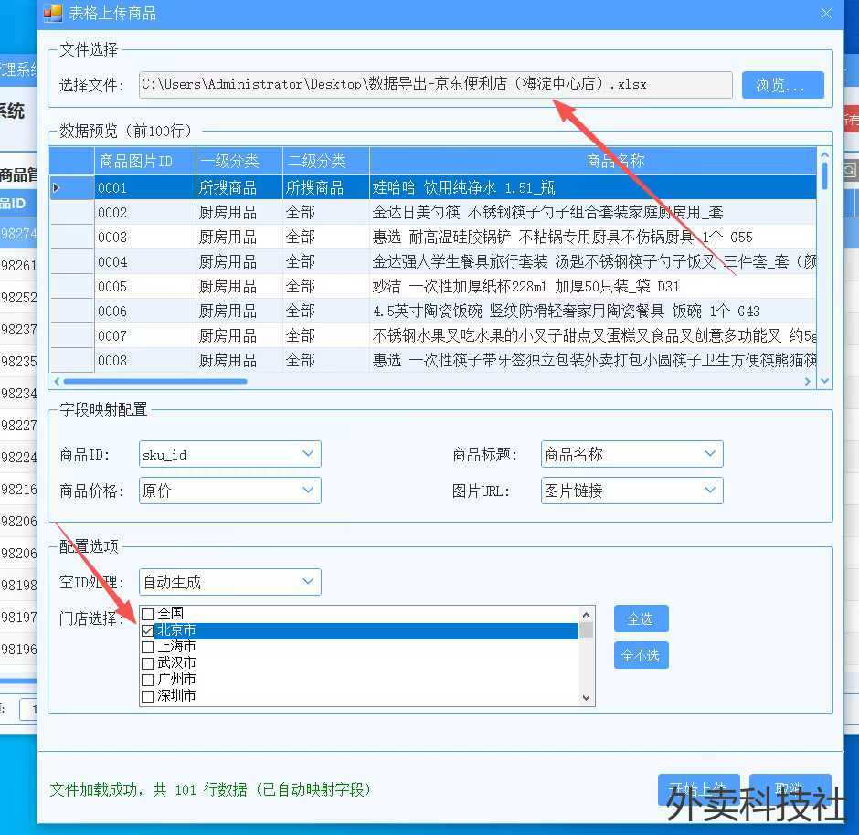Open the 商品ID sku_id dropdown

pos(230,454)
